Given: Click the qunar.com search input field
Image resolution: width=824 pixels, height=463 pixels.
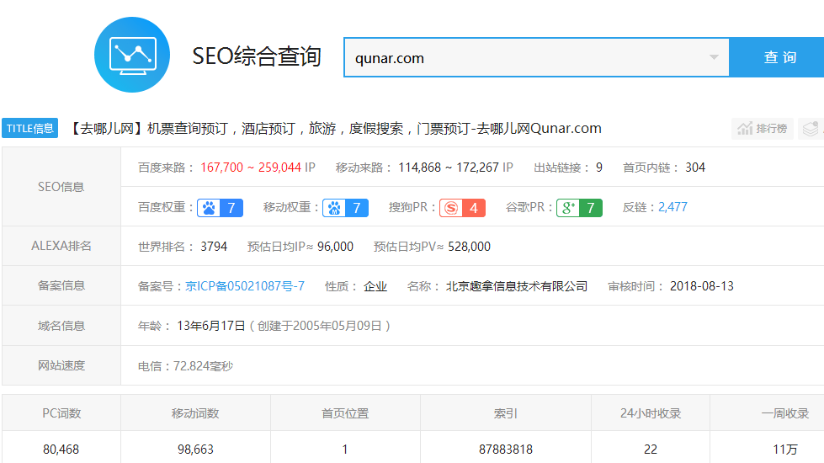Looking at the screenshot, I should (536, 57).
